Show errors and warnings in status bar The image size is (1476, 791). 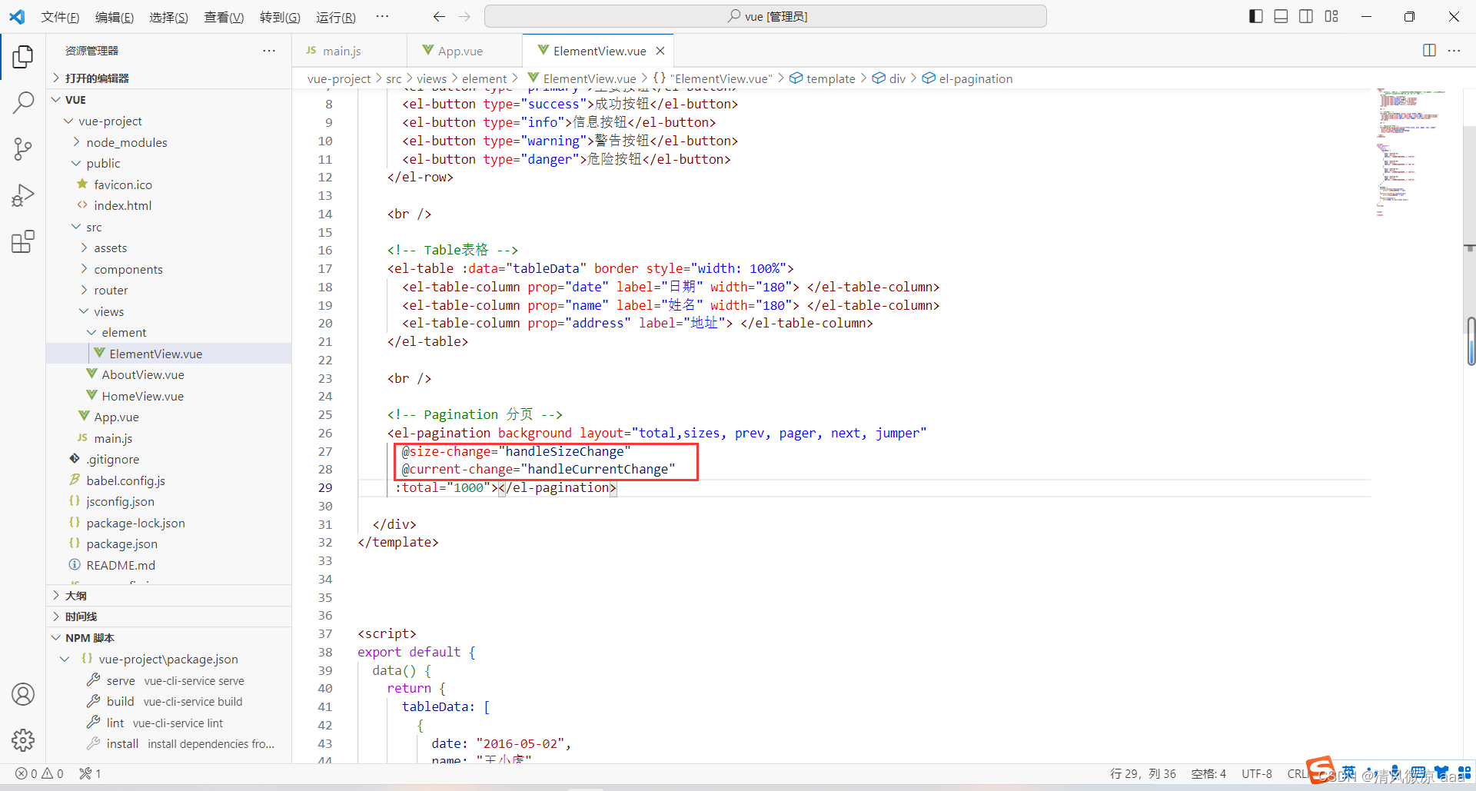click(x=39, y=773)
